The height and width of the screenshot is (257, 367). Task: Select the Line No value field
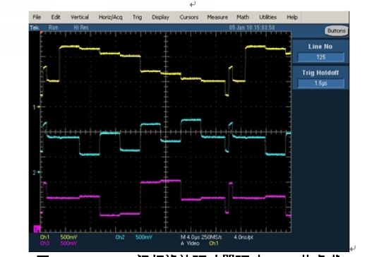pos(321,57)
